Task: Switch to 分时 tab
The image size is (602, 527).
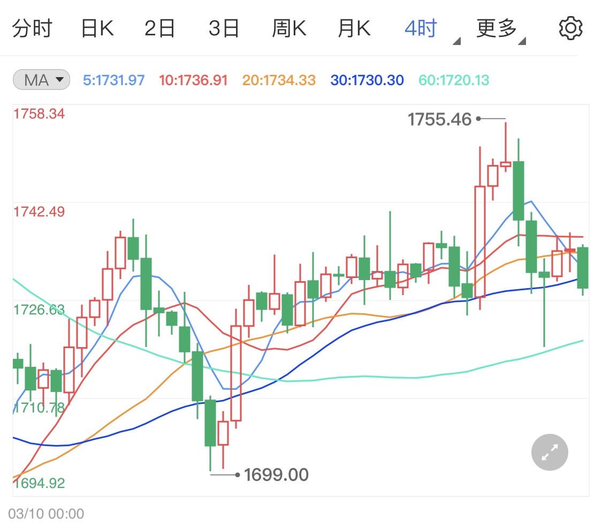Action: click(32, 28)
